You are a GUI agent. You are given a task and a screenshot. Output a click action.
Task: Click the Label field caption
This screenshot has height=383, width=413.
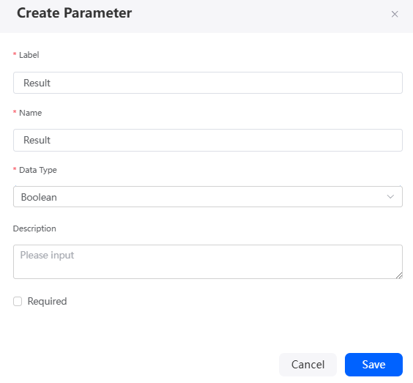[29, 55]
